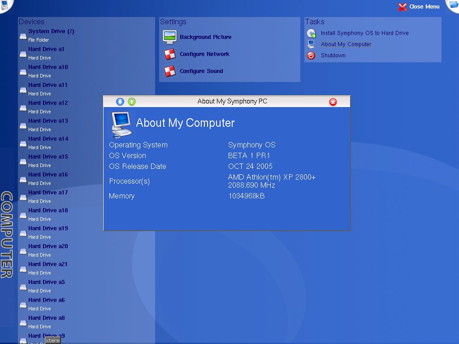Click the Hard Drive a21 drive icon

click(x=23, y=269)
